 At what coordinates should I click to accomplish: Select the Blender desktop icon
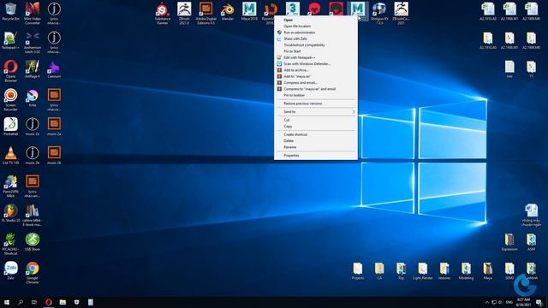pos(228,11)
